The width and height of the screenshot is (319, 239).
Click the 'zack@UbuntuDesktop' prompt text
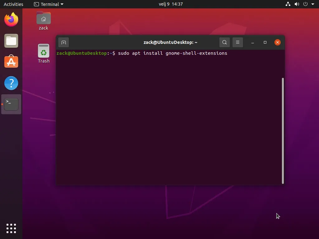(x=82, y=53)
